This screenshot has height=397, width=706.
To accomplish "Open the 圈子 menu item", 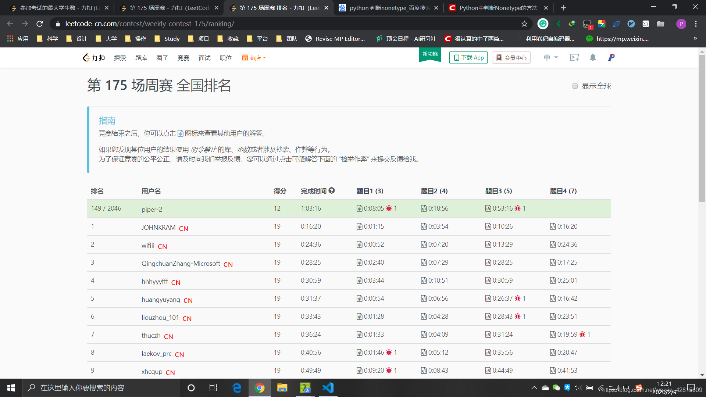I will point(162,58).
